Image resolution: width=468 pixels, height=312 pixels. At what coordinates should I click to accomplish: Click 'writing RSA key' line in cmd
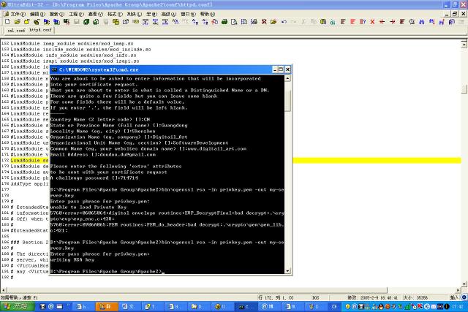coord(72,260)
